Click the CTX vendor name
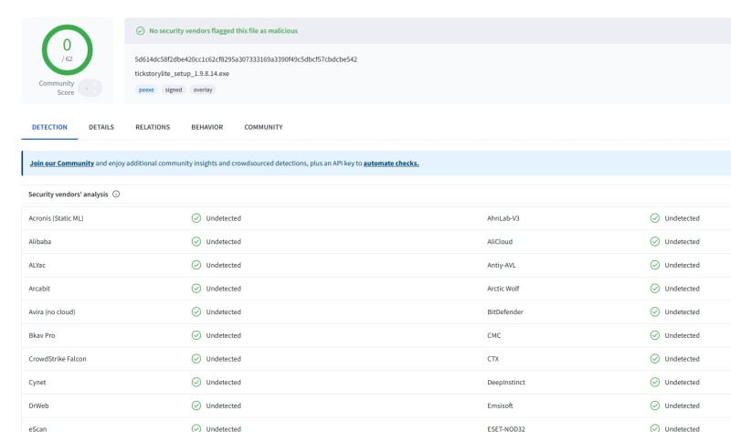The width and height of the screenshot is (731, 432). tap(493, 358)
